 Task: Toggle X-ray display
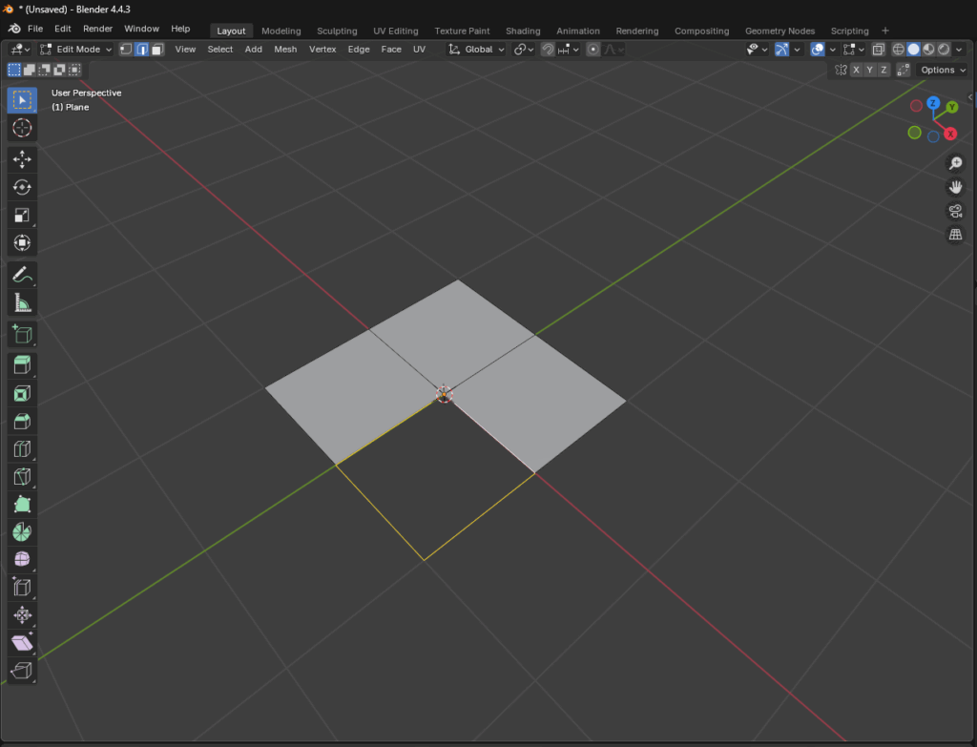click(x=879, y=50)
